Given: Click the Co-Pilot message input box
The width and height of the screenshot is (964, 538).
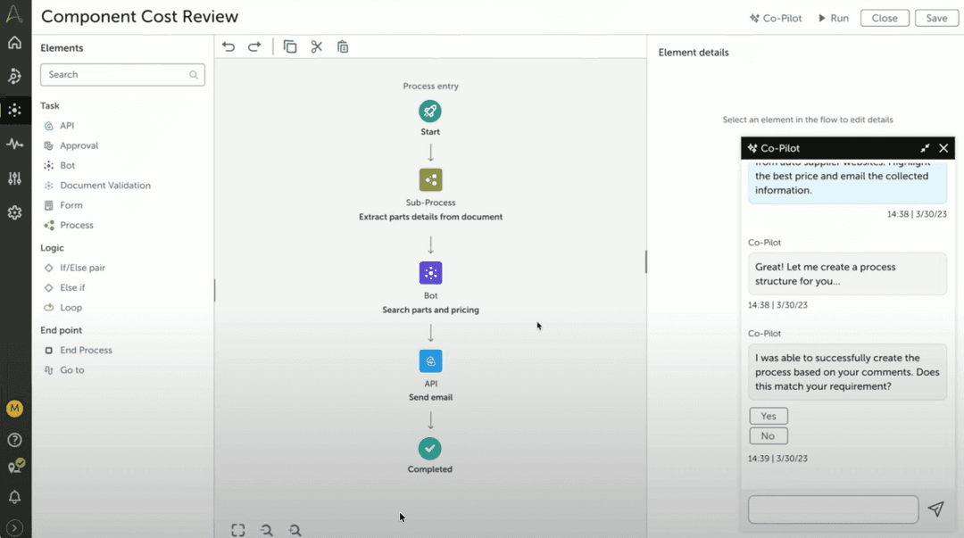Looking at the screenshot, I should [833, 509].
